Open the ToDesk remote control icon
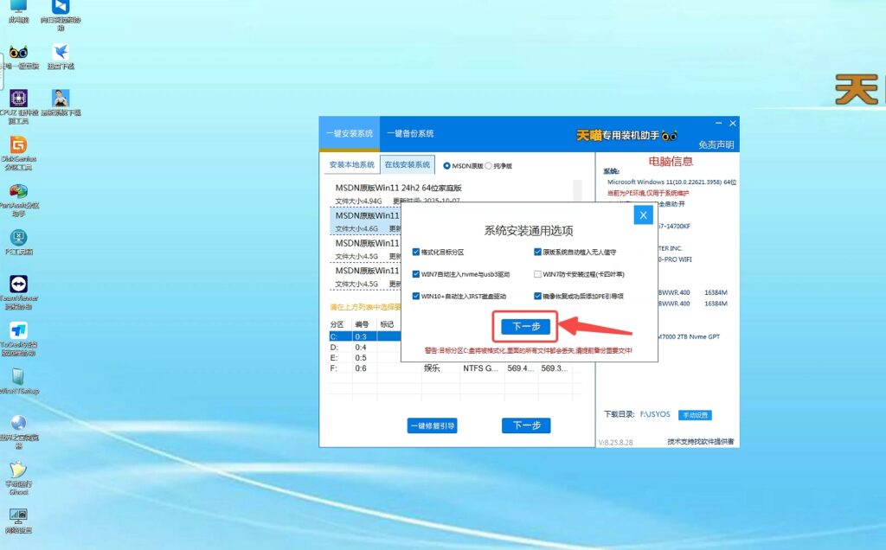The height and width of the screenshot is (550, 886). click(x=17, y=331)
